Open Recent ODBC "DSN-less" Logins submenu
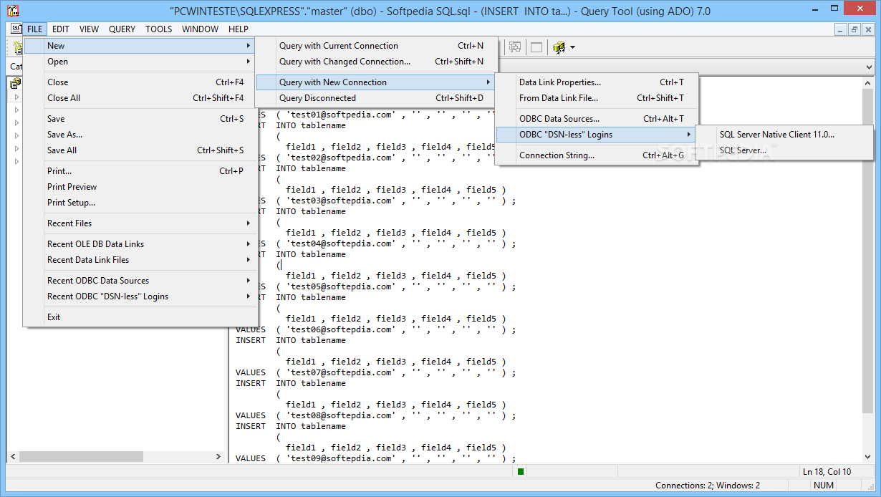Image resolution: width=881 pixels, height=497 pixels. [x=140, y=296]
